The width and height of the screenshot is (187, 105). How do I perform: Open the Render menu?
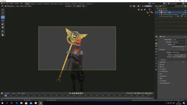click(11, 3)
